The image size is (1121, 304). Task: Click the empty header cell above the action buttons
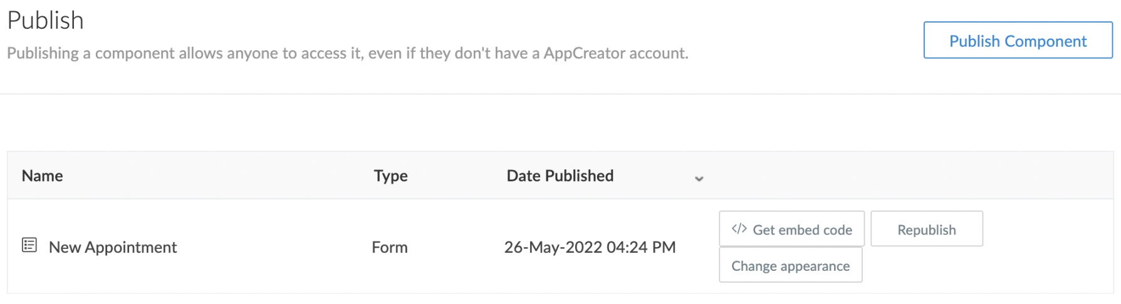[909, 176]
